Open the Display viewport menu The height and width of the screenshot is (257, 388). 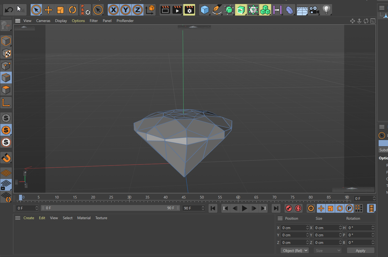click(x=61, y=21)
